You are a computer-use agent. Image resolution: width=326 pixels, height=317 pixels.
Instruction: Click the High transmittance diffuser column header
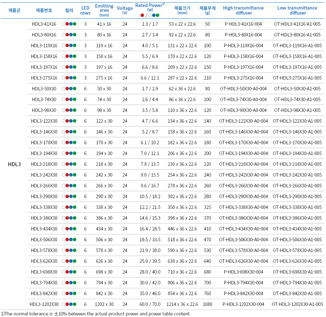(243, 10)
